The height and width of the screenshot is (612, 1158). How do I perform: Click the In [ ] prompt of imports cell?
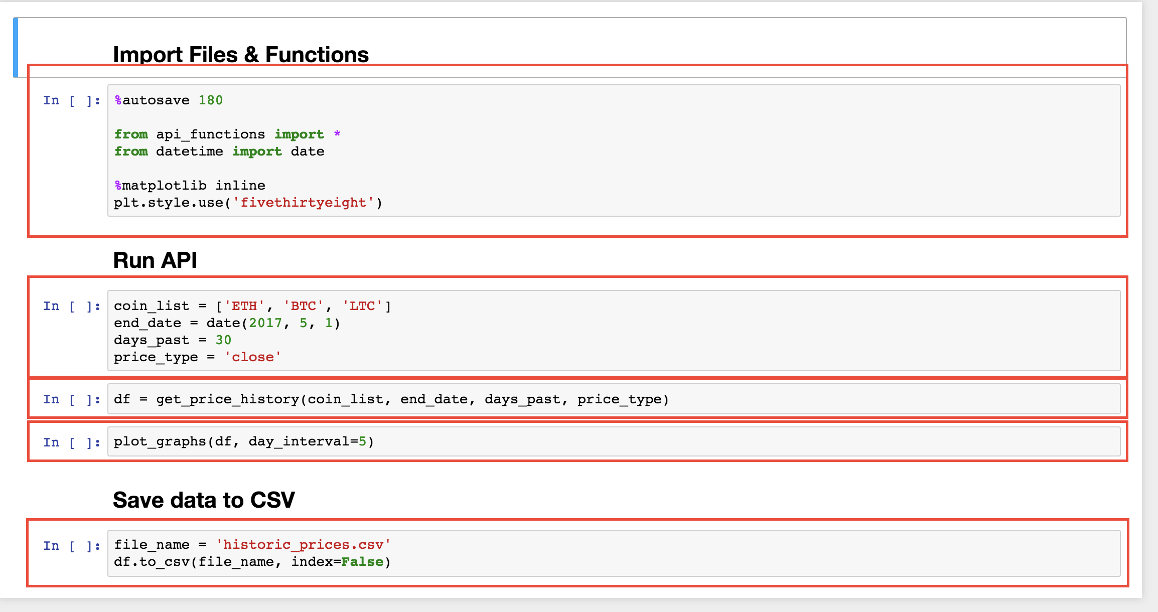72,100
